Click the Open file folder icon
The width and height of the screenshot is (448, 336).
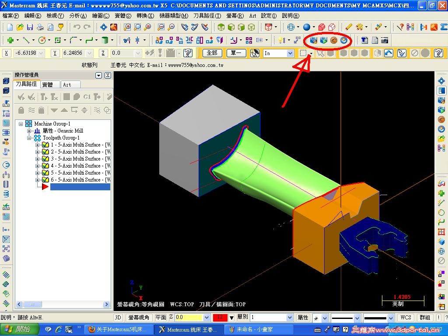[x=20, y=27]
